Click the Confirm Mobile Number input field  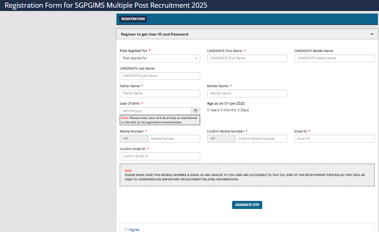(x=261, y=139)
